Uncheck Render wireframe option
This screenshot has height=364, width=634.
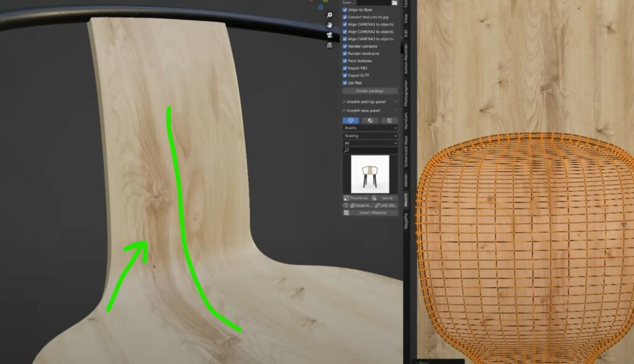[x=345, y=53]
